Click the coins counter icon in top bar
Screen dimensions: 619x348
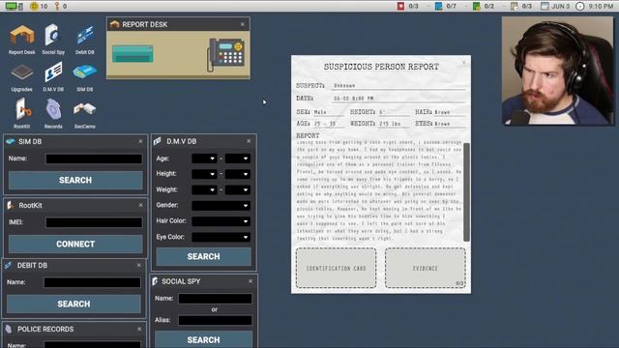[35, 6]
